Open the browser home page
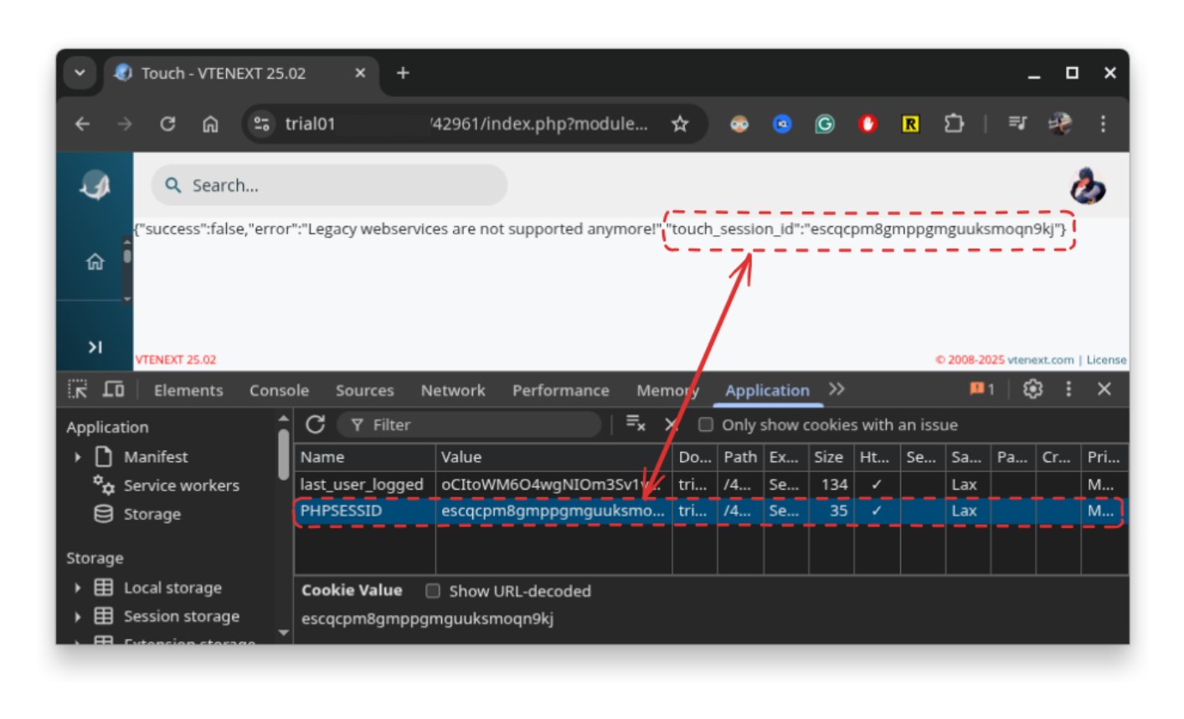Screen dimensions: 1184x719 (210, 124)
